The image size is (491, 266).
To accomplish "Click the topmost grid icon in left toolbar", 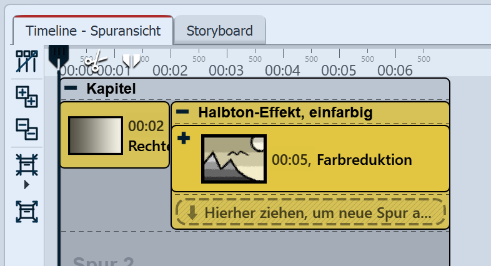I will click(x=27, y=61).
